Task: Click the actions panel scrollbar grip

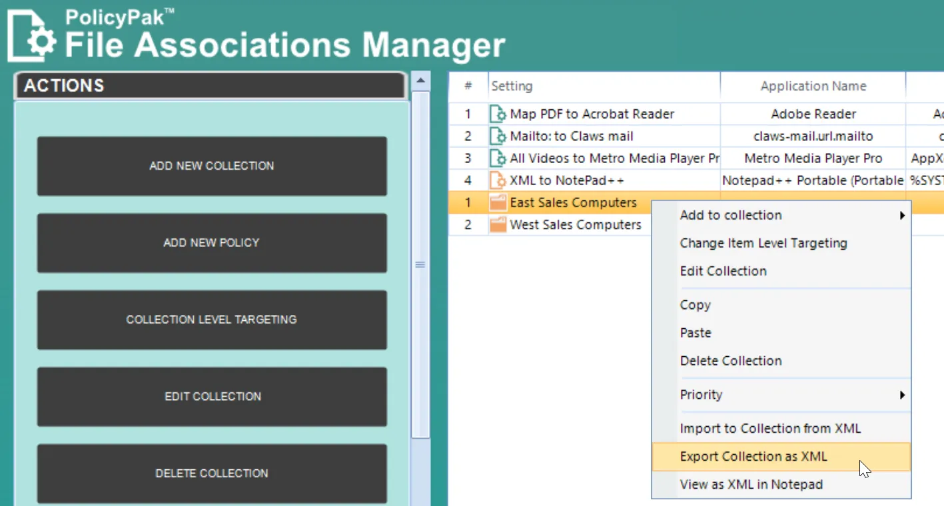Action: point(420,265)
